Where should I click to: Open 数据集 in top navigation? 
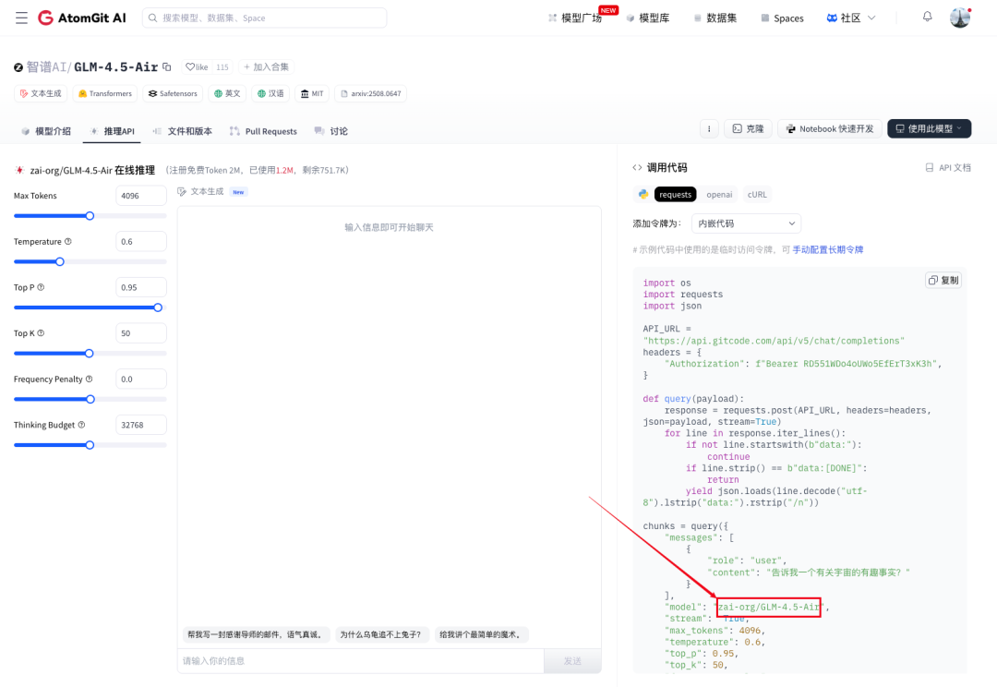[715, 18]
